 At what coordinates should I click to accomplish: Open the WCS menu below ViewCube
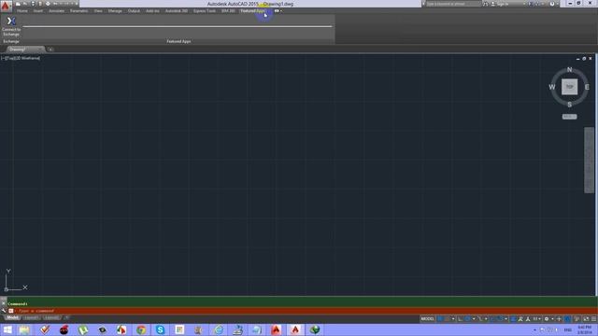(569, 117)
